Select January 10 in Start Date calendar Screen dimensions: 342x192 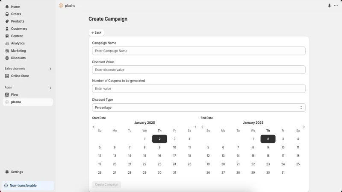pos(174,147)
